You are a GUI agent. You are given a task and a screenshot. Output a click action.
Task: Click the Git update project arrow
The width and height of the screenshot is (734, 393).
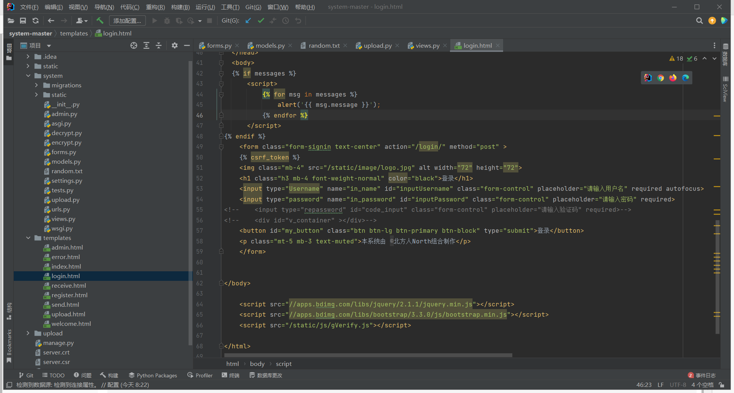248,21
